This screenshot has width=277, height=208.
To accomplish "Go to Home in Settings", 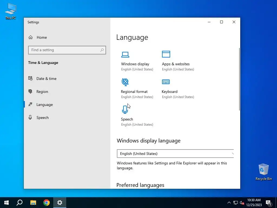I will click(42, 37).
